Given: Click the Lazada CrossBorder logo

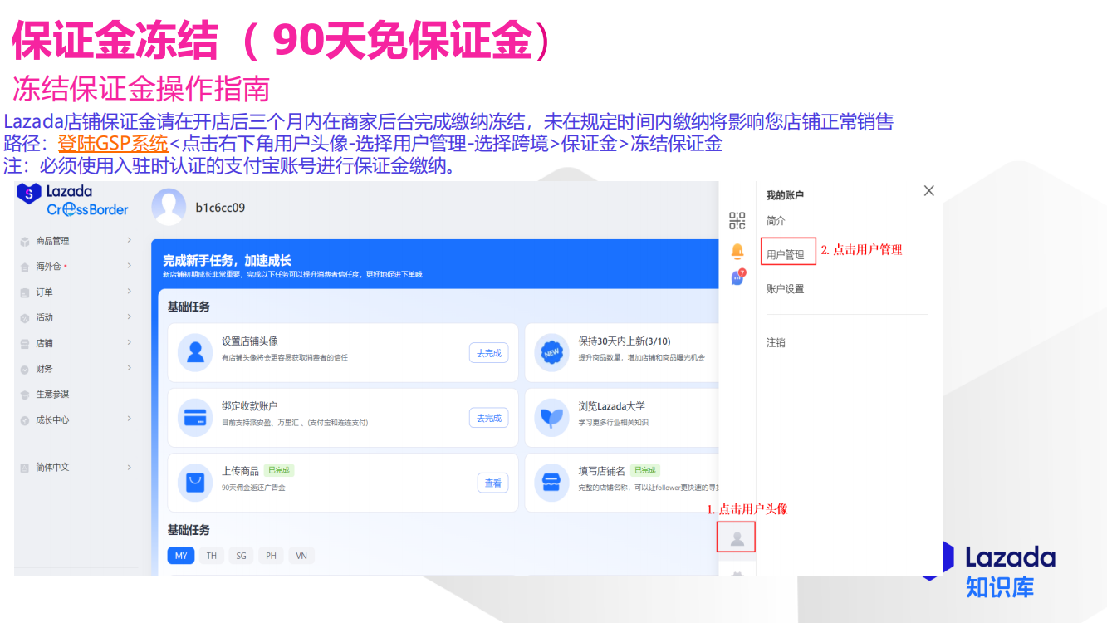Looking at the screenshot, I should click(x=73, y=200).
